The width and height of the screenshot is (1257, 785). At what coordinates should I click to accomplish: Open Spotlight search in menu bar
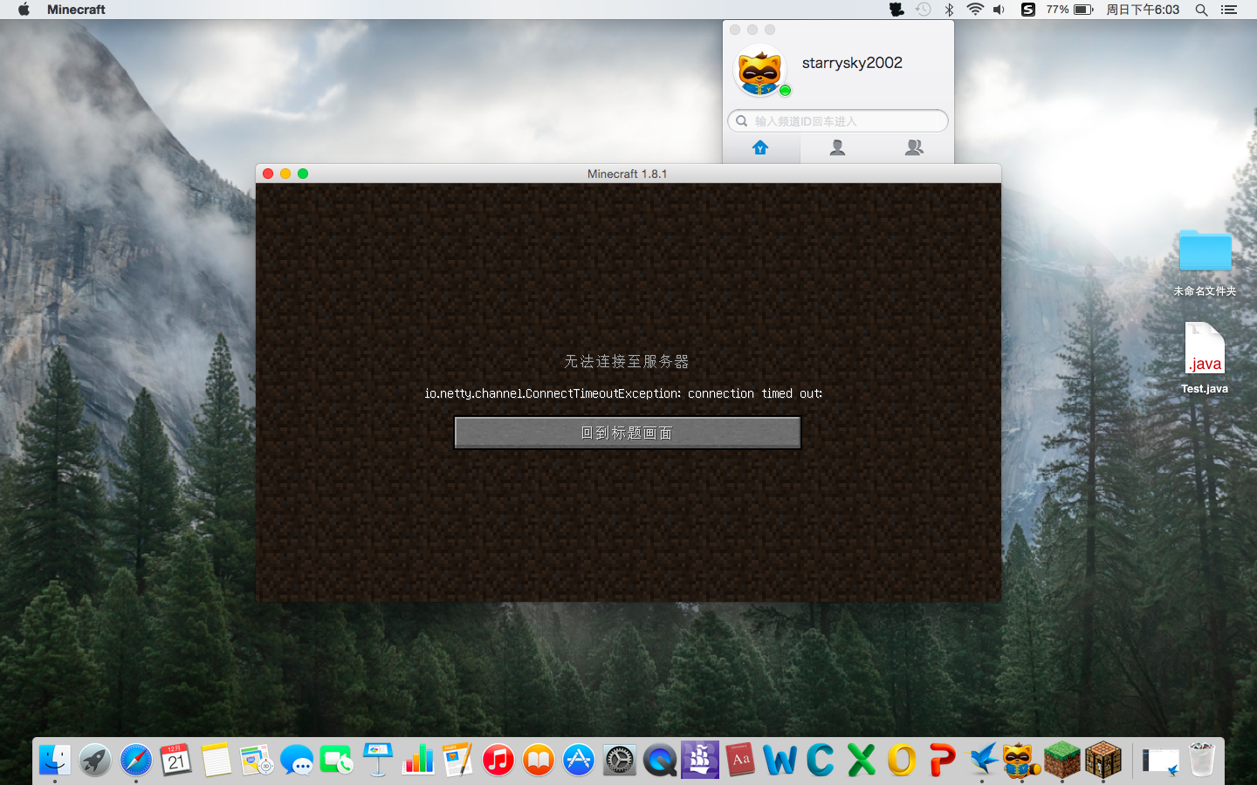[1202, 10]
